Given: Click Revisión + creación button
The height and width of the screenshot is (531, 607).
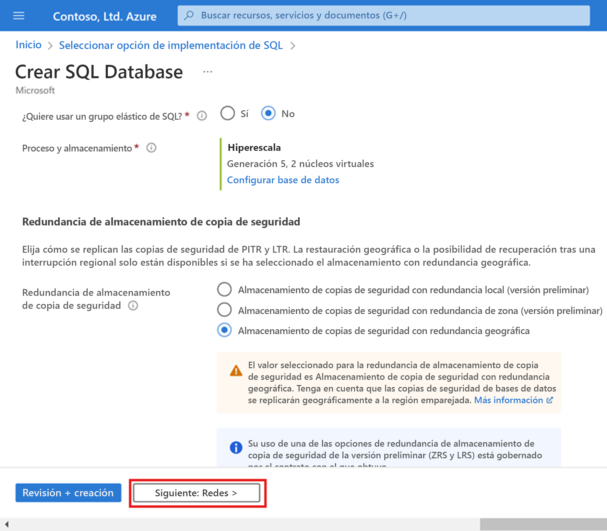Looking at the screenshot, I should click(x=68, y=493).
